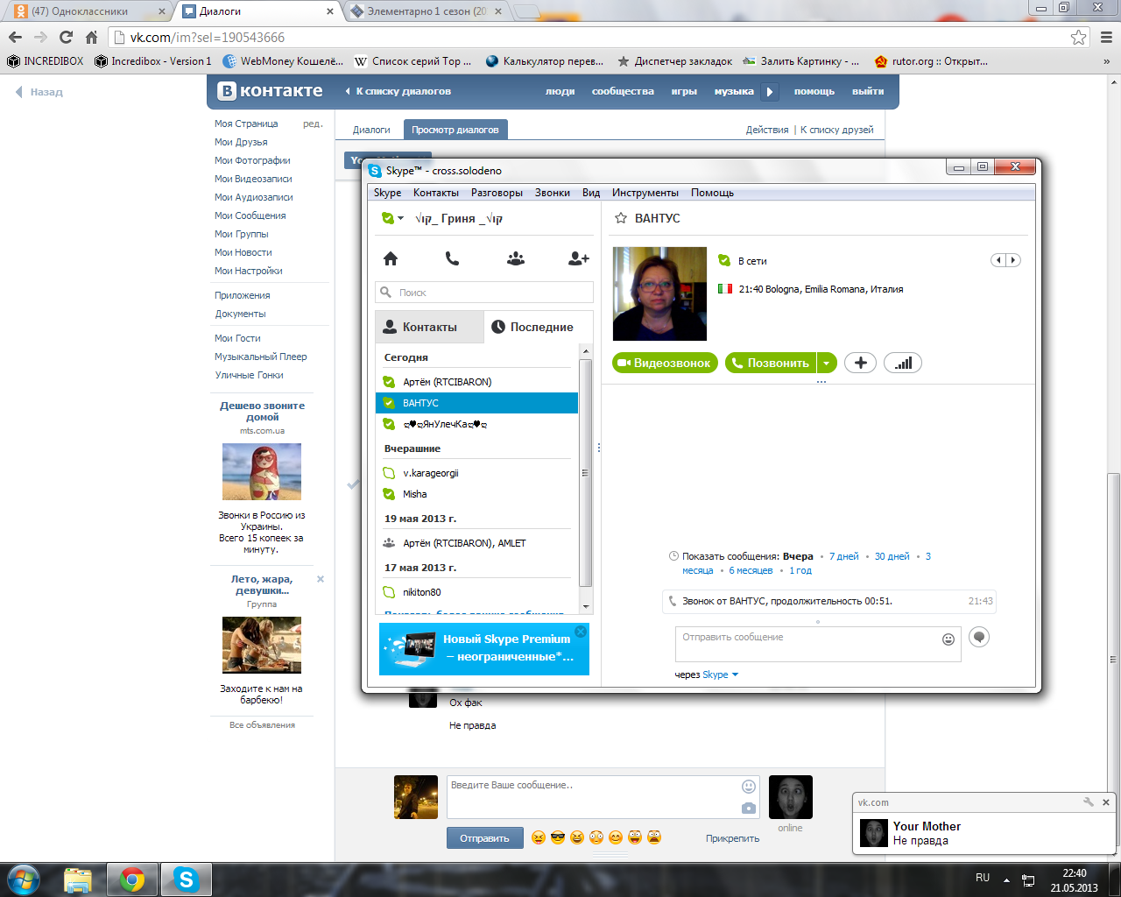Add a contact via Skype add-contact icon
This screenshot has width=1121, height=897.
click(x=578, y=258)
